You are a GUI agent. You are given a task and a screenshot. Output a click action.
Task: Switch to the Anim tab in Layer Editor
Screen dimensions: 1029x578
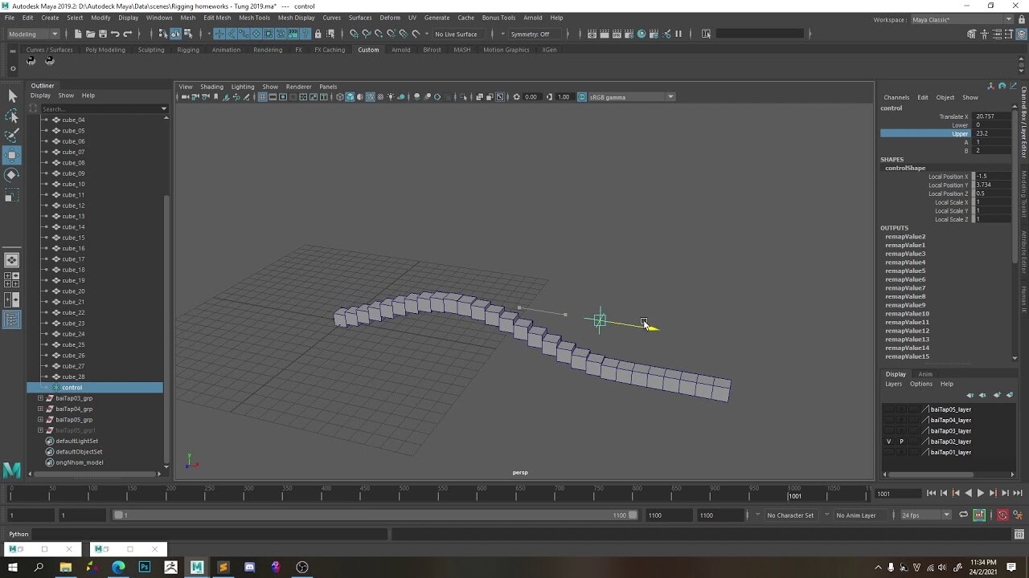point(925,373)
